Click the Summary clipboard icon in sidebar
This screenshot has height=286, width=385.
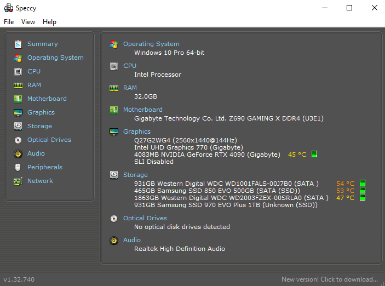[x=18, y=44]
